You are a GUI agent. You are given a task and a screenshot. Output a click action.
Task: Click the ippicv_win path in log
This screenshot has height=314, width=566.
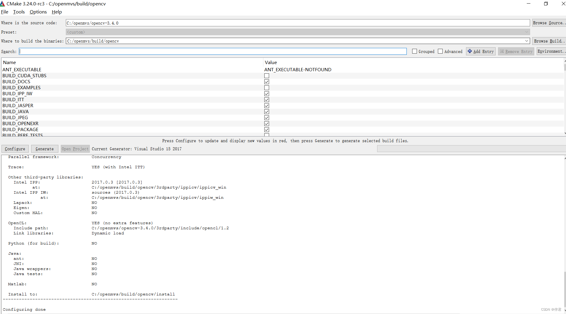click(159, 187)
